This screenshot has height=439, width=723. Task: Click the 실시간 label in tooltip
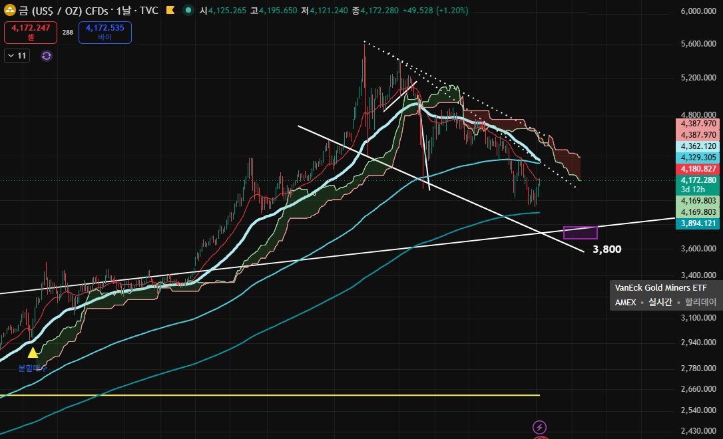click(x=660, y=302)
